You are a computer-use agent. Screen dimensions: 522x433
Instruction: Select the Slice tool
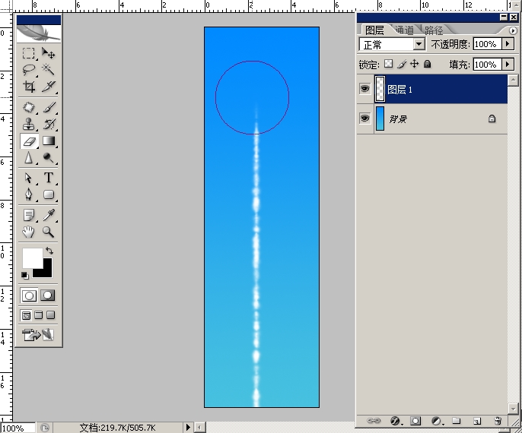point(49,87)
